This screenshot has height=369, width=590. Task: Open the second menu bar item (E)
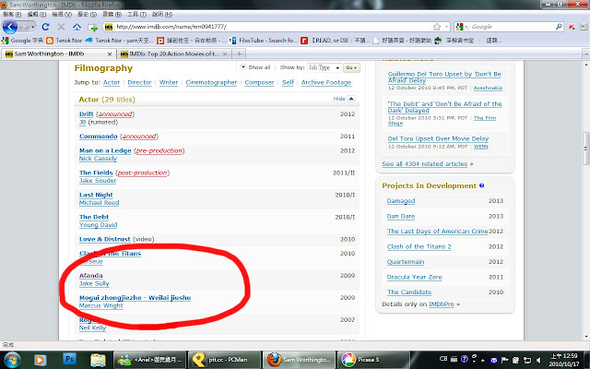37,15
